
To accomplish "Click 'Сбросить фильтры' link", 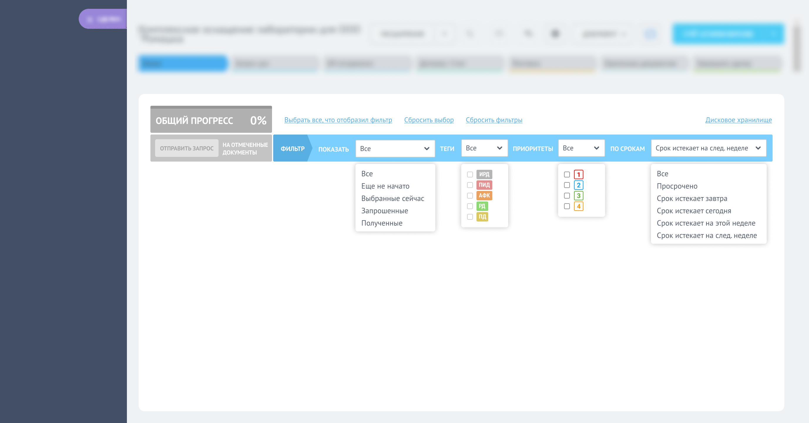I will pyautogui.click(x=494, y=120).
